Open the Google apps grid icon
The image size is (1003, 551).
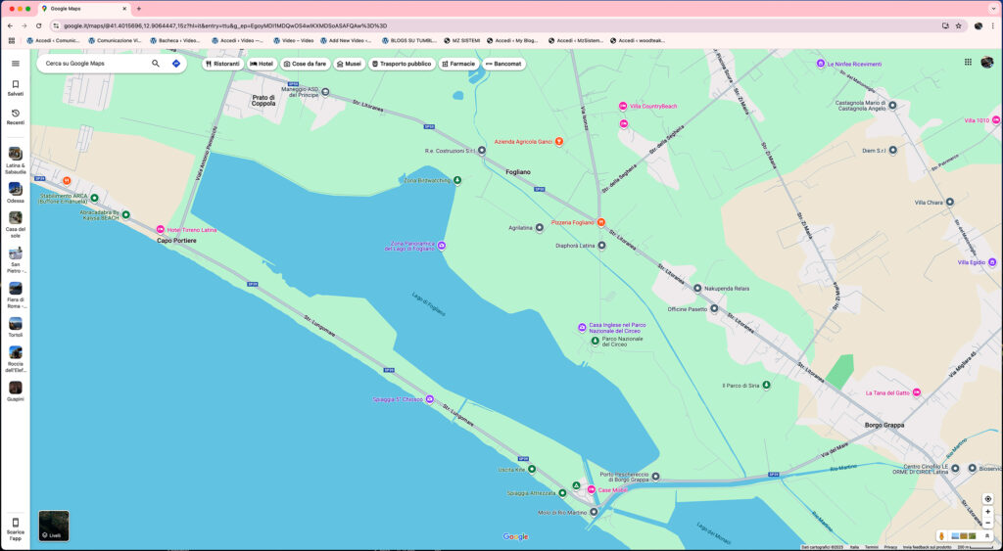(x=968, y=62)
